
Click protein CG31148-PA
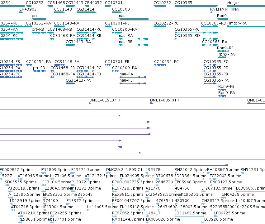click(60, 65)
